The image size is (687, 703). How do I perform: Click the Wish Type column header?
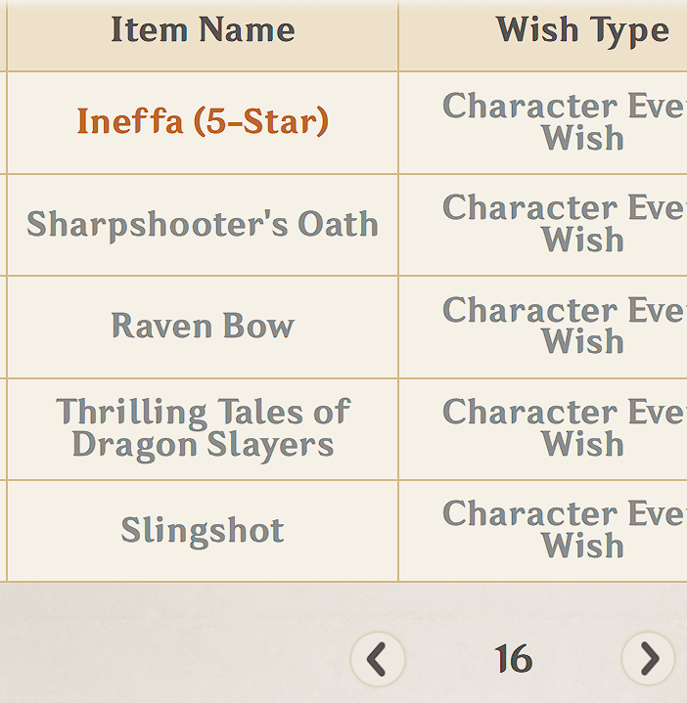583,30
